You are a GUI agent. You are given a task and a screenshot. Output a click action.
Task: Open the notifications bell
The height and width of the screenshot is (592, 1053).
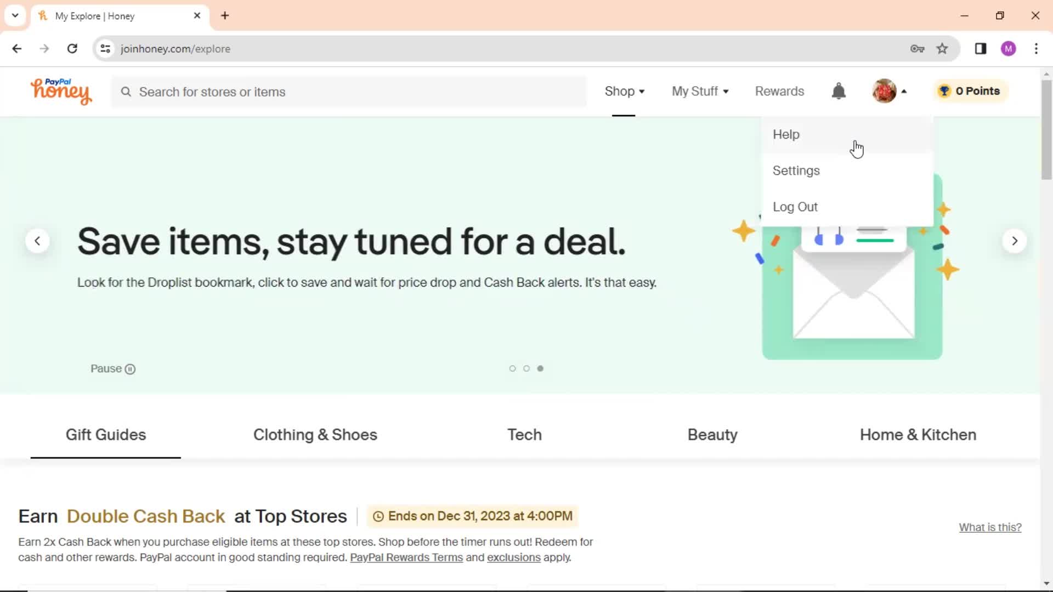tap(839, 91)
